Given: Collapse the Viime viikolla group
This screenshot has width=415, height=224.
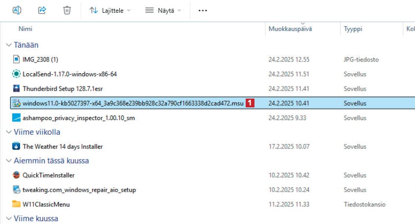Looking at the screenshot, I should pos(9,132).
